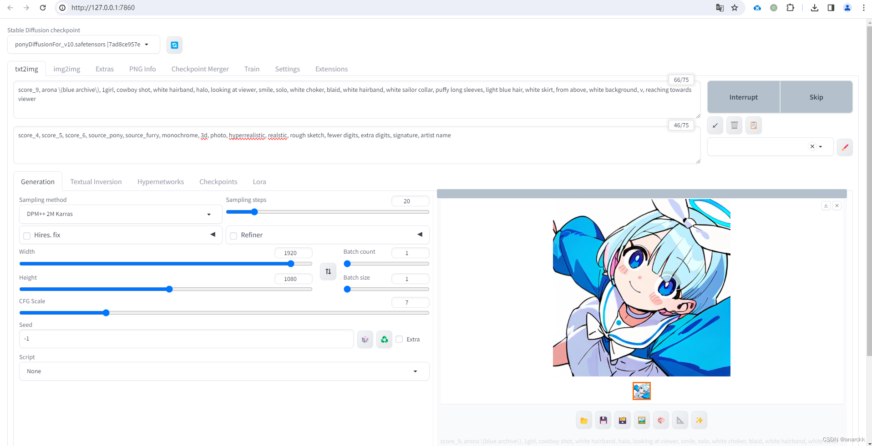872x446 pixels.
Task: Send image to extras triangle icon
Action: (x=680, y=421)
